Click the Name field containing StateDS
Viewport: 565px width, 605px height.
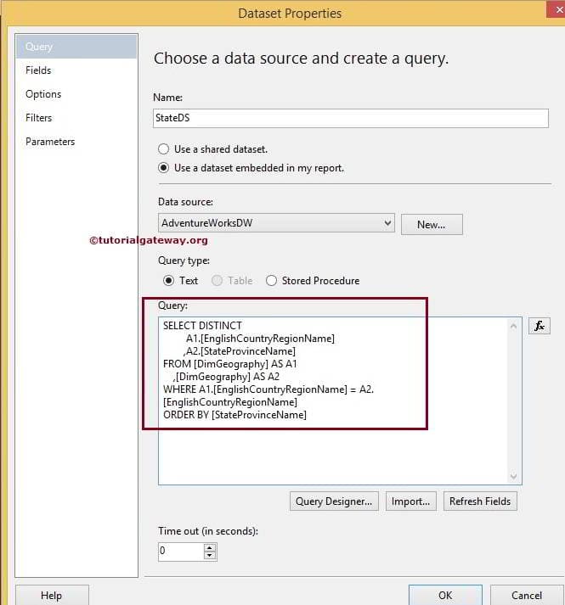pyautogui.click(x=351, y=118)
